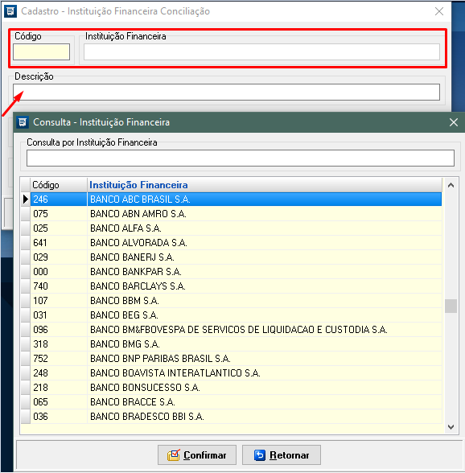The width and height of the screenshot is (465, 473).
Task: Select the BANCO BNP PARIBAS BRASIL S.A. row
Action: [x=232, y=359]
